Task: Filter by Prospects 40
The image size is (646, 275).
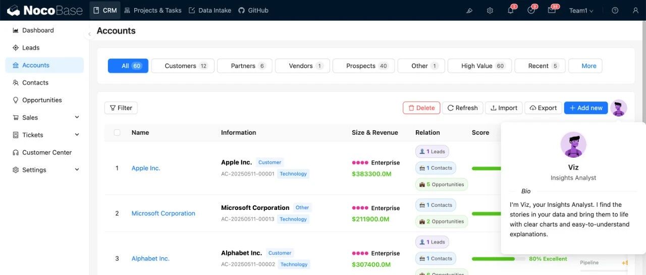Action: pos(363,66)
